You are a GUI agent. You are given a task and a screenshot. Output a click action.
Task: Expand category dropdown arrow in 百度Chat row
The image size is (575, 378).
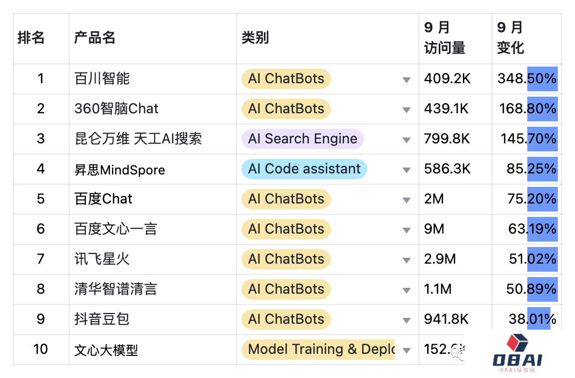[x=406, y=200]
